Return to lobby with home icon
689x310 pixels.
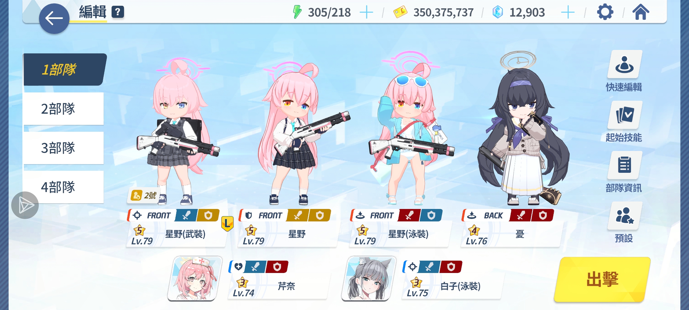(x=641, y=12)
